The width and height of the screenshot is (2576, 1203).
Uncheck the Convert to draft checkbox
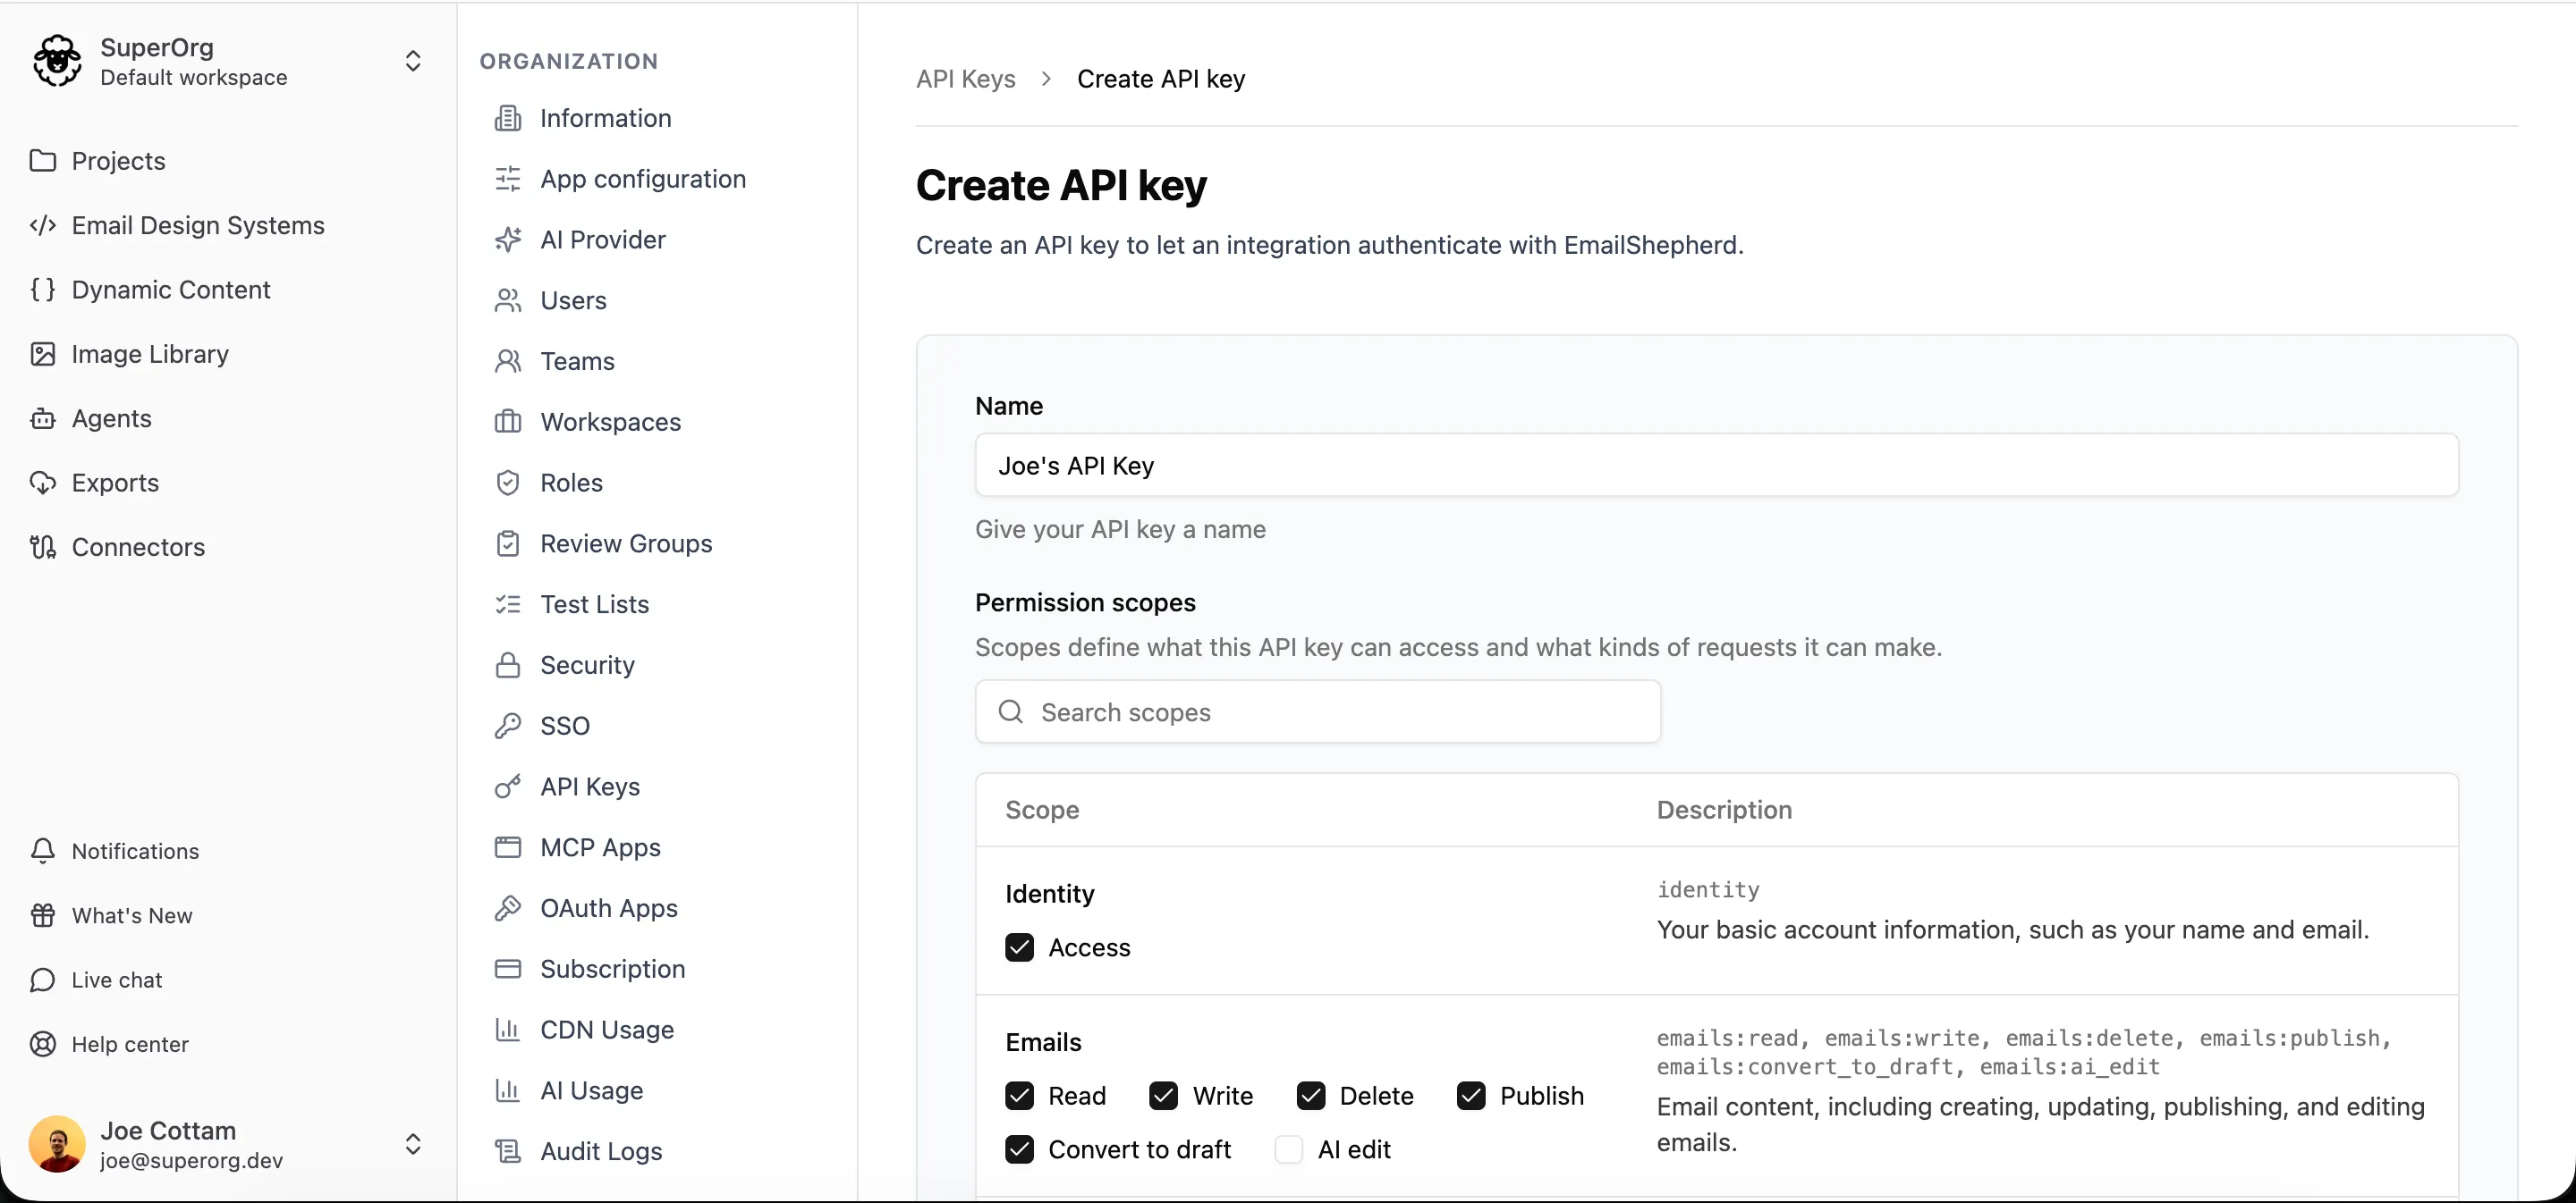(x=1019, y=1150)
